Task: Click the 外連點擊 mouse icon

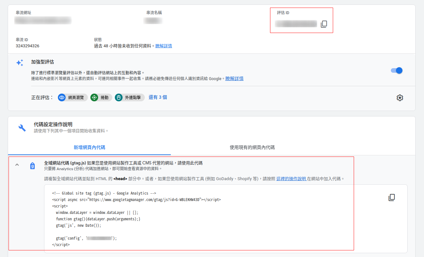Action: pos(119,97)
